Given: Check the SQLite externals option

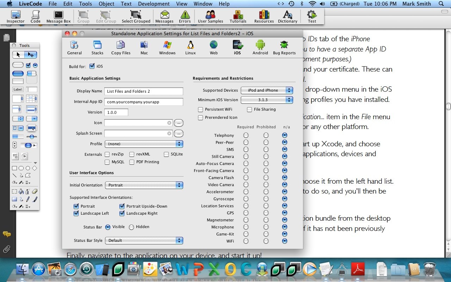Looking at the screenshot, I should pyautogui.click(x=166, y=154).
